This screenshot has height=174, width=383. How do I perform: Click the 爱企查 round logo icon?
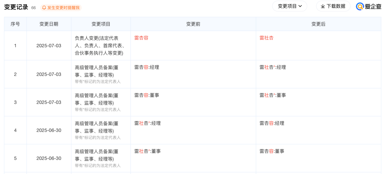360,6
